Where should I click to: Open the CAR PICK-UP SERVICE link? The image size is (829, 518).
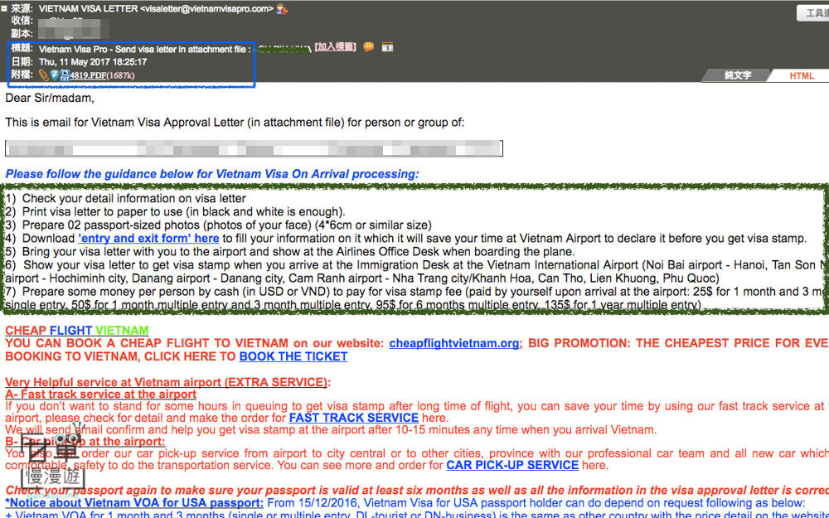[x=512, y=465]
